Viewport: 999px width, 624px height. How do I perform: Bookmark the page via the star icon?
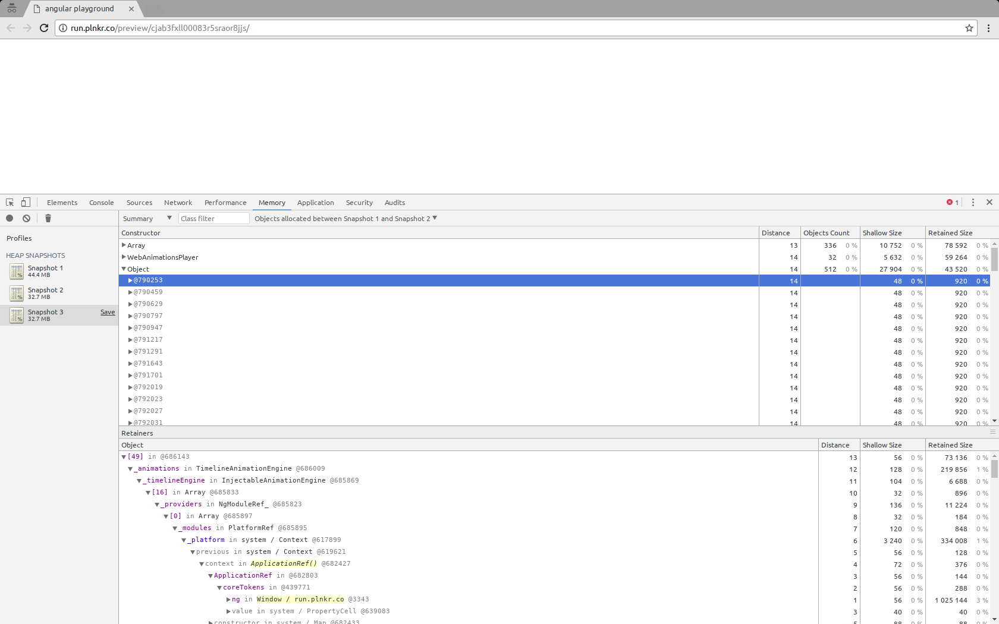pos(969,28)
